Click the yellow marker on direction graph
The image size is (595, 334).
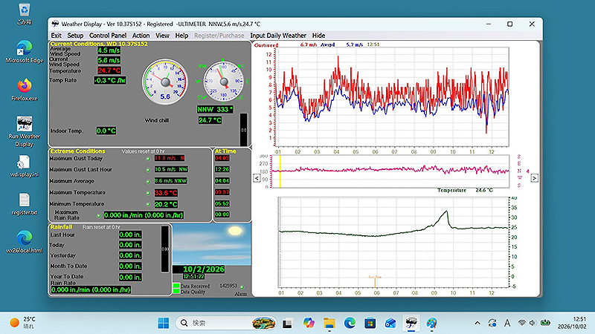tap(280, 171)
